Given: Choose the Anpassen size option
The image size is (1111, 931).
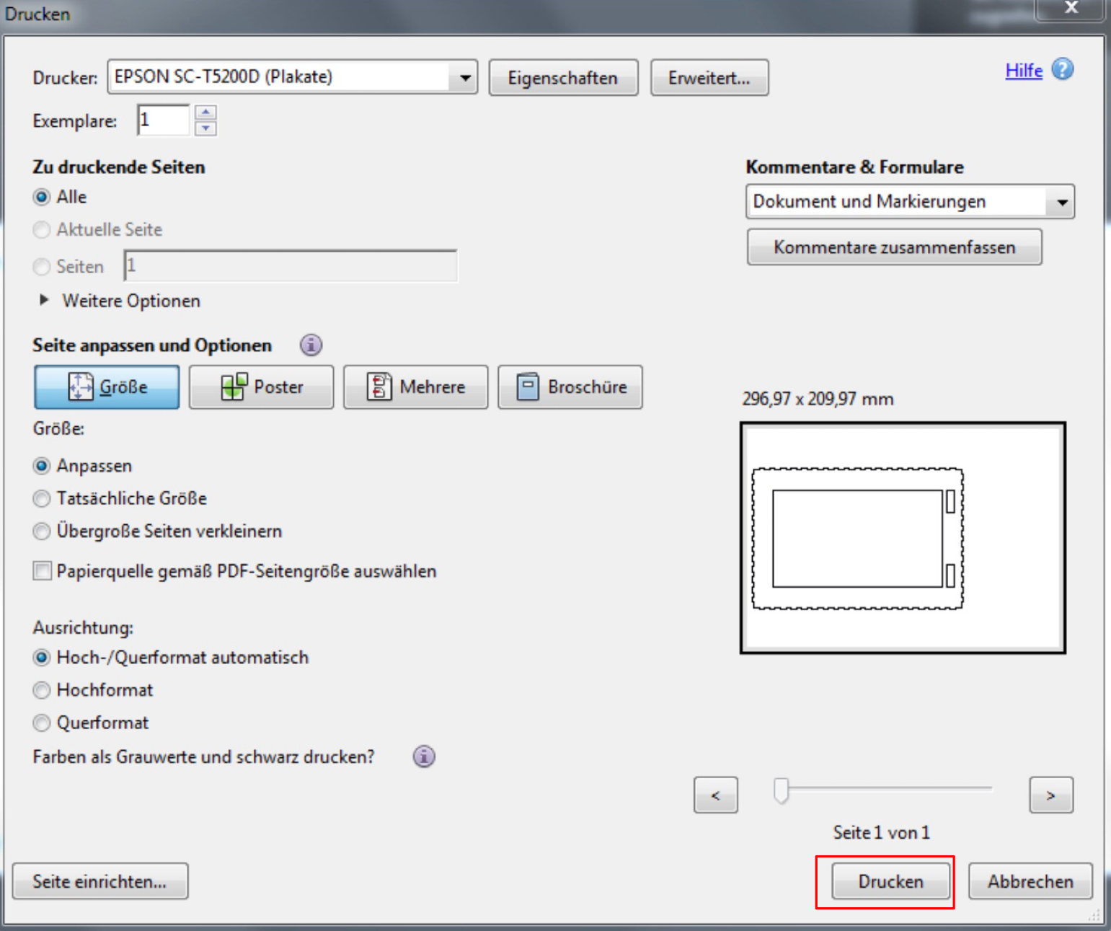Looking at the screenshot, I should (42, 466).
